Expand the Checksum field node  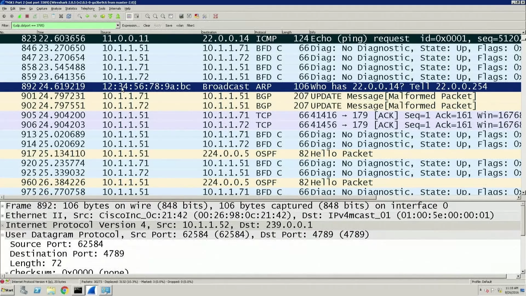7,273
